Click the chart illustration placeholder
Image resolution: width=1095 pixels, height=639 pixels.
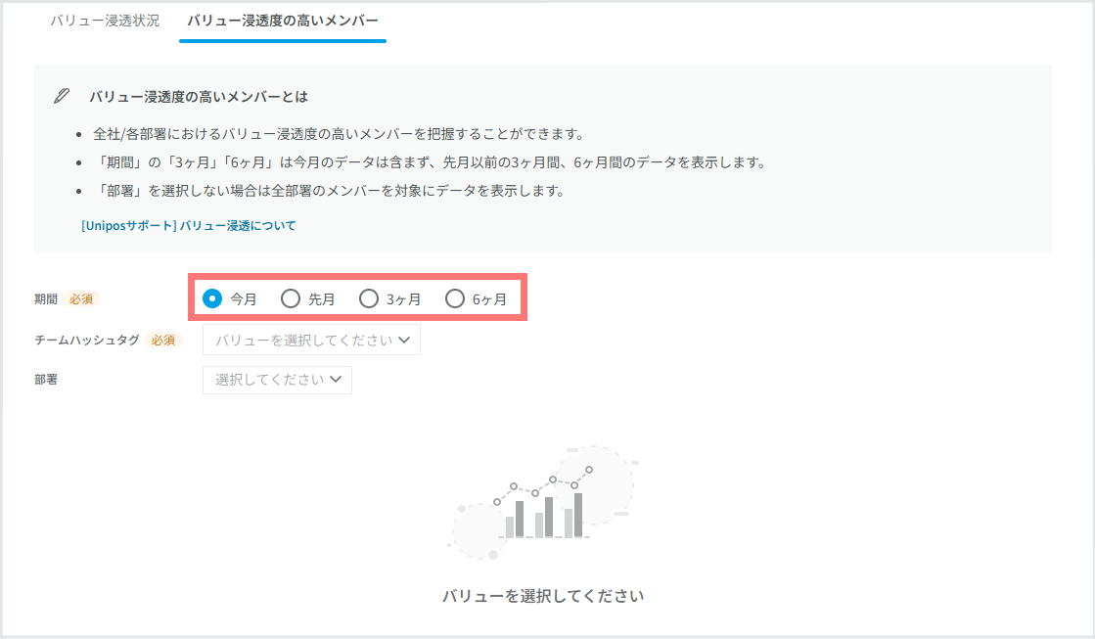[x=543, y=503]
